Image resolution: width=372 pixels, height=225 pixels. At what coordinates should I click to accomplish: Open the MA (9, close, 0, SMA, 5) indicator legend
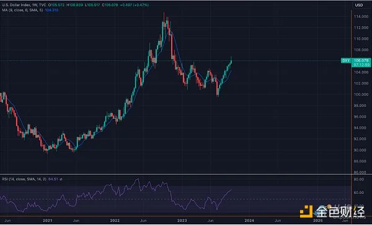[22, 10]
